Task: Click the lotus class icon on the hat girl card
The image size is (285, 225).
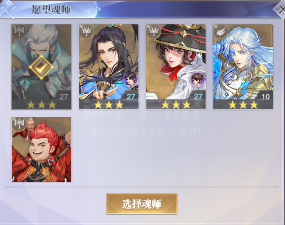Action: 154,31
